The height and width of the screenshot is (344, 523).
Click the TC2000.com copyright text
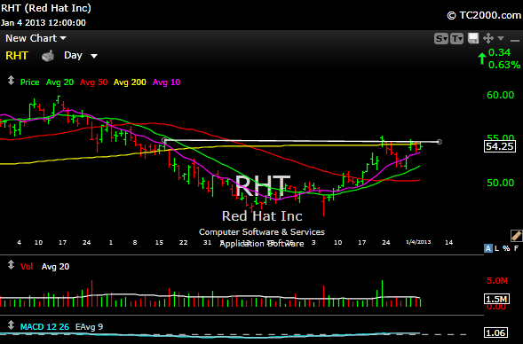click(484, 15)
